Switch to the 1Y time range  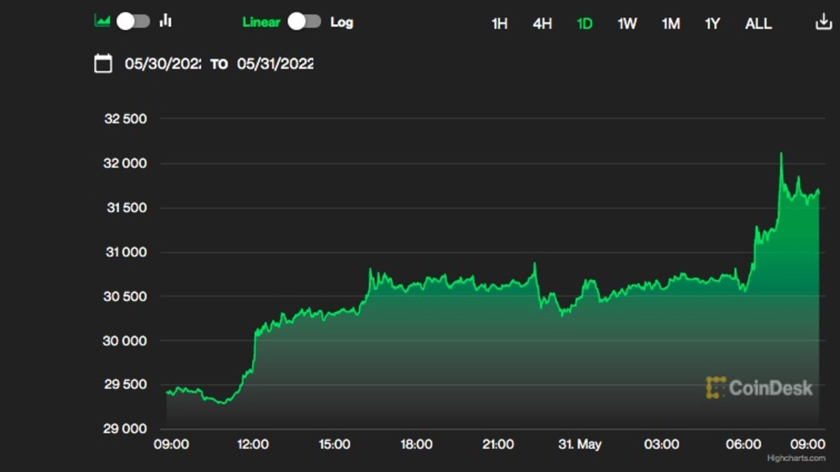tap(713, 24)
